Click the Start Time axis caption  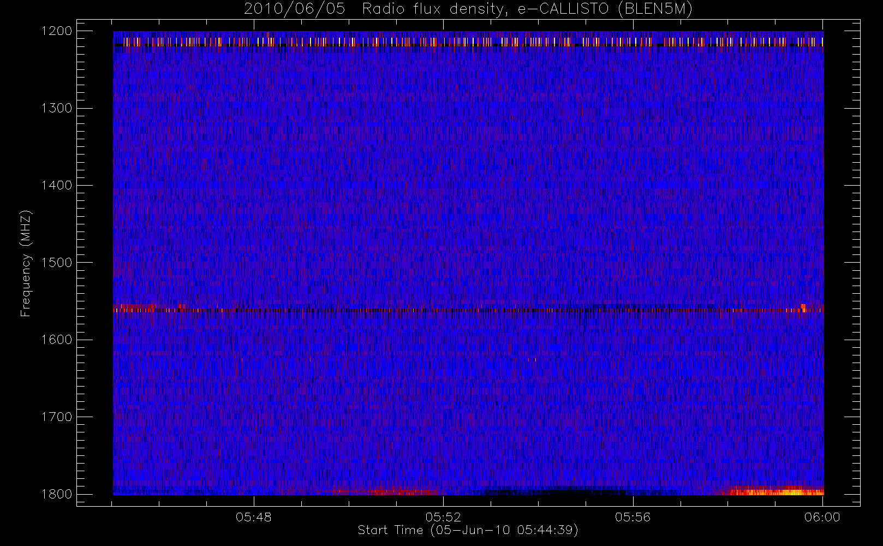[468, 530]
